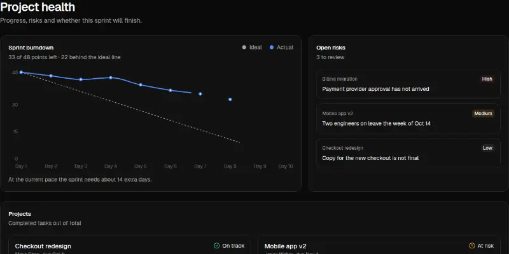Select the Day 2 burndown data point
This screenshot has height=254, width=509.
click(x=51, y=76)
